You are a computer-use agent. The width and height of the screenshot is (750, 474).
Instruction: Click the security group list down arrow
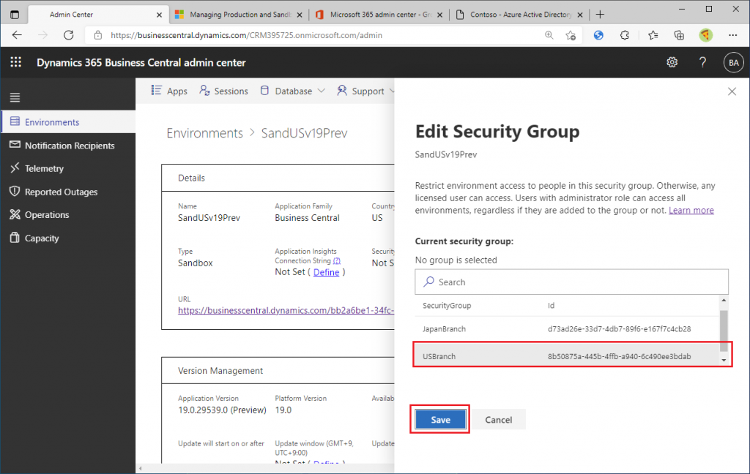coord(724,361)
